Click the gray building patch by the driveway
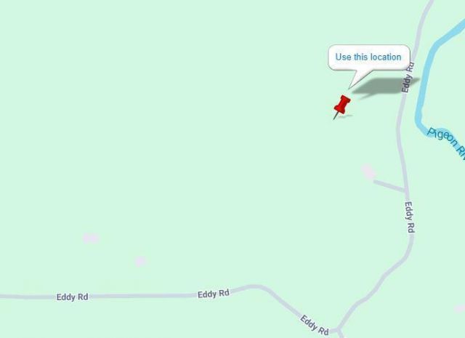 tap(368, 172)
